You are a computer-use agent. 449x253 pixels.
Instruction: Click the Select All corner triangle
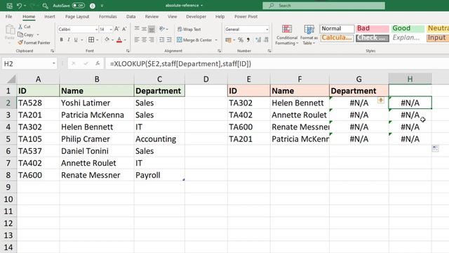pos(11,79)
